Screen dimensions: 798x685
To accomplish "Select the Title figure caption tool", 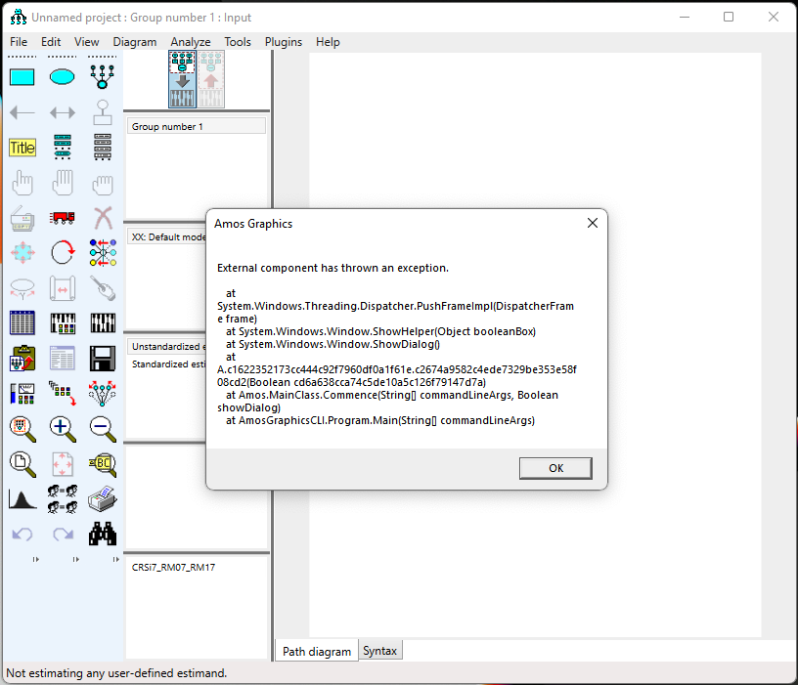I will 22,148.
